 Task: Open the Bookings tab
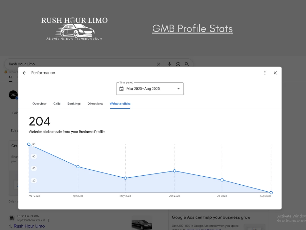(x=74, y=103)
